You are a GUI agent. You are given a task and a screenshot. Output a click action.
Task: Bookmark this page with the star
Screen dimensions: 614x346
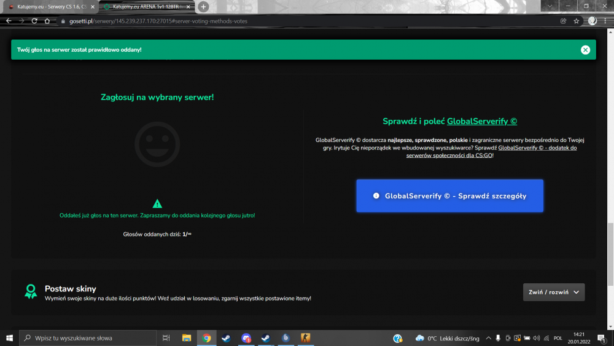coord(576,21)
